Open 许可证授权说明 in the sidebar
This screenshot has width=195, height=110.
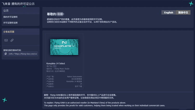(10, 23)
